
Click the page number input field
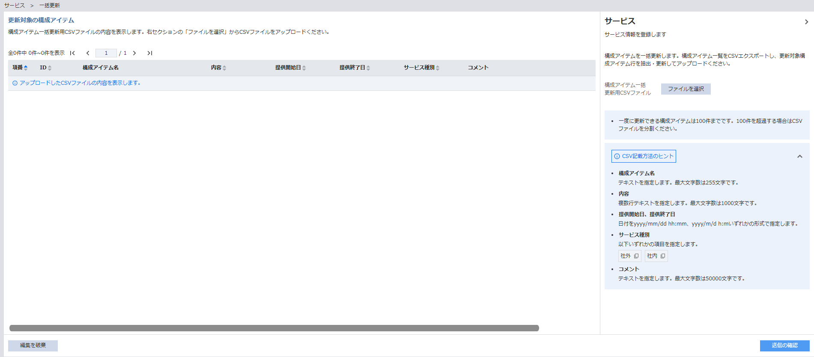pos(106,53)
